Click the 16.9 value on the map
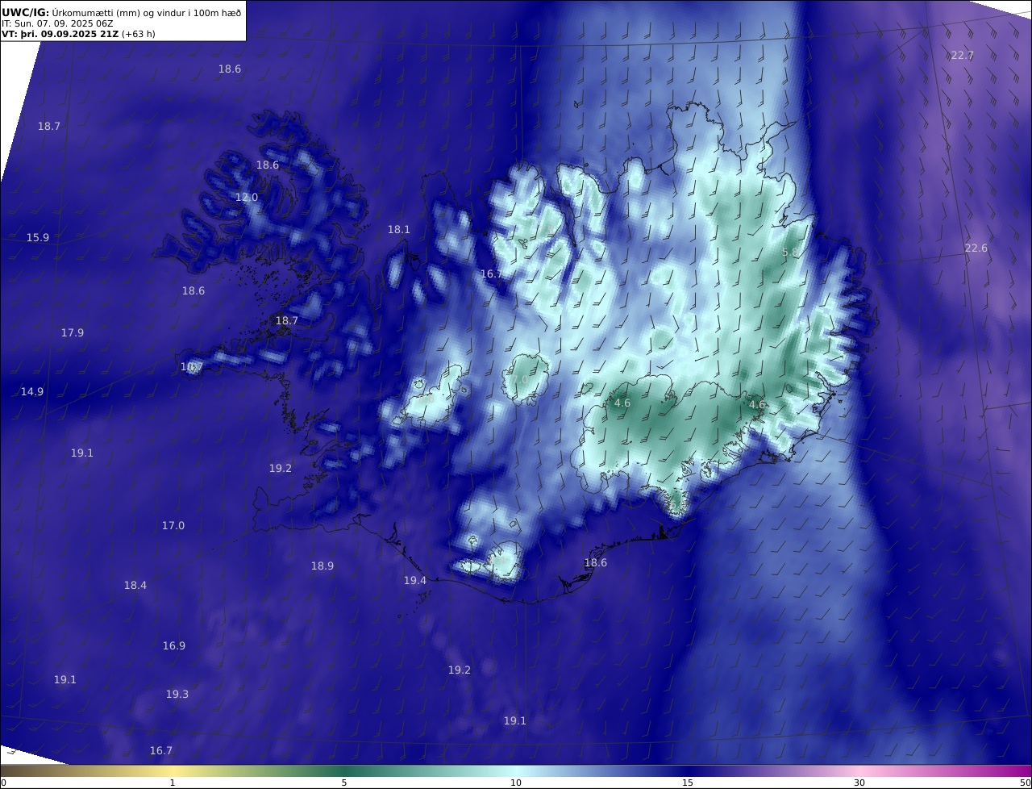Screen dimensions: 1032x789 coord(174,646)
